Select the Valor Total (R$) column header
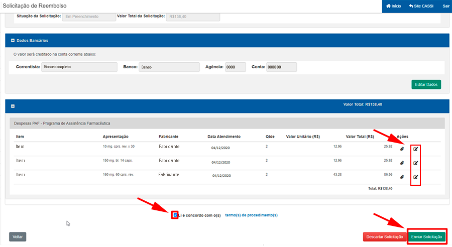This screenshot has height=247, width=452. tap(360, 137)
